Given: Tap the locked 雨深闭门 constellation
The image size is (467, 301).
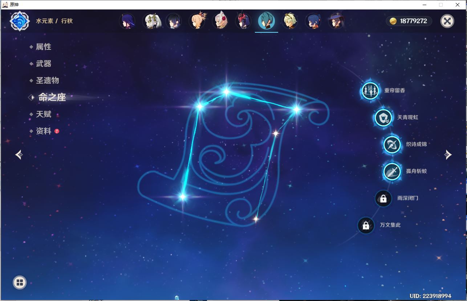Looking at the screenshot, I should 383,198.
